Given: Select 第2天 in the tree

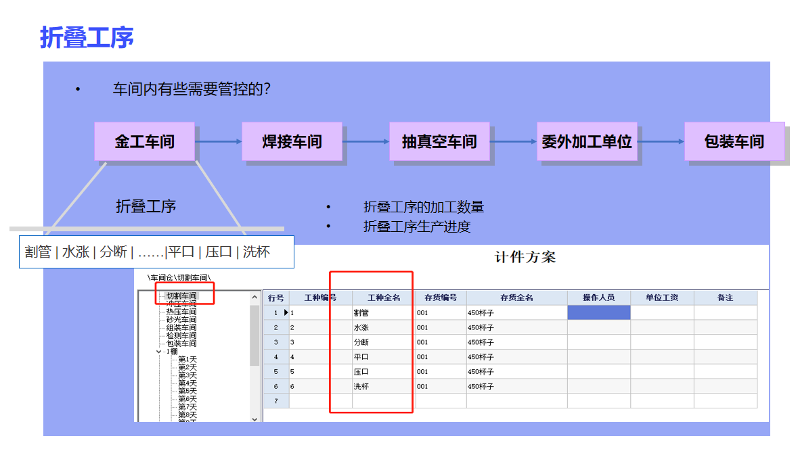Looking at the screenshot, I should [187, 367].
